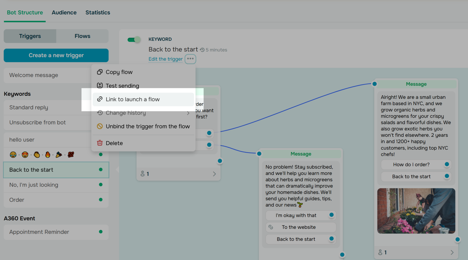
Task: Click the Copy flow icon
Action: [x=100, y=72]
